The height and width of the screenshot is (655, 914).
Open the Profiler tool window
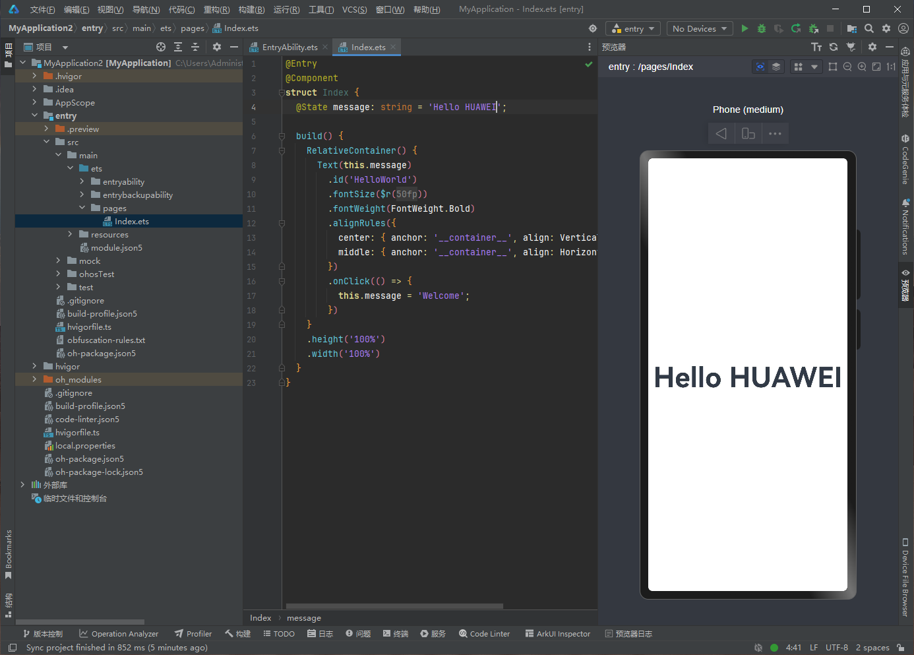193,633
